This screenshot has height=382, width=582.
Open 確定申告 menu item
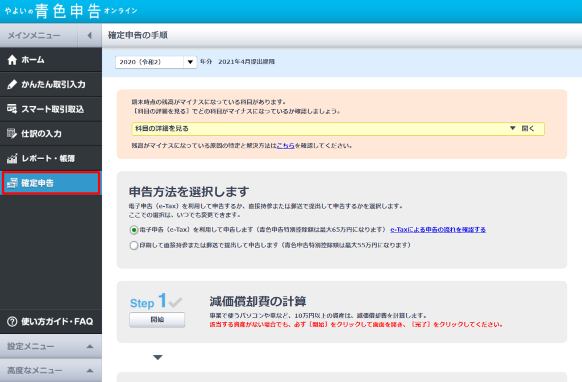51,183
